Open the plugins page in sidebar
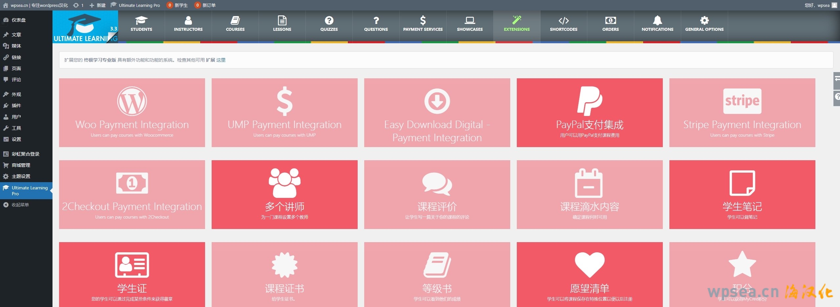Image resolution: width=840 pixels, height=307 pixels. [x=16, y=106]
